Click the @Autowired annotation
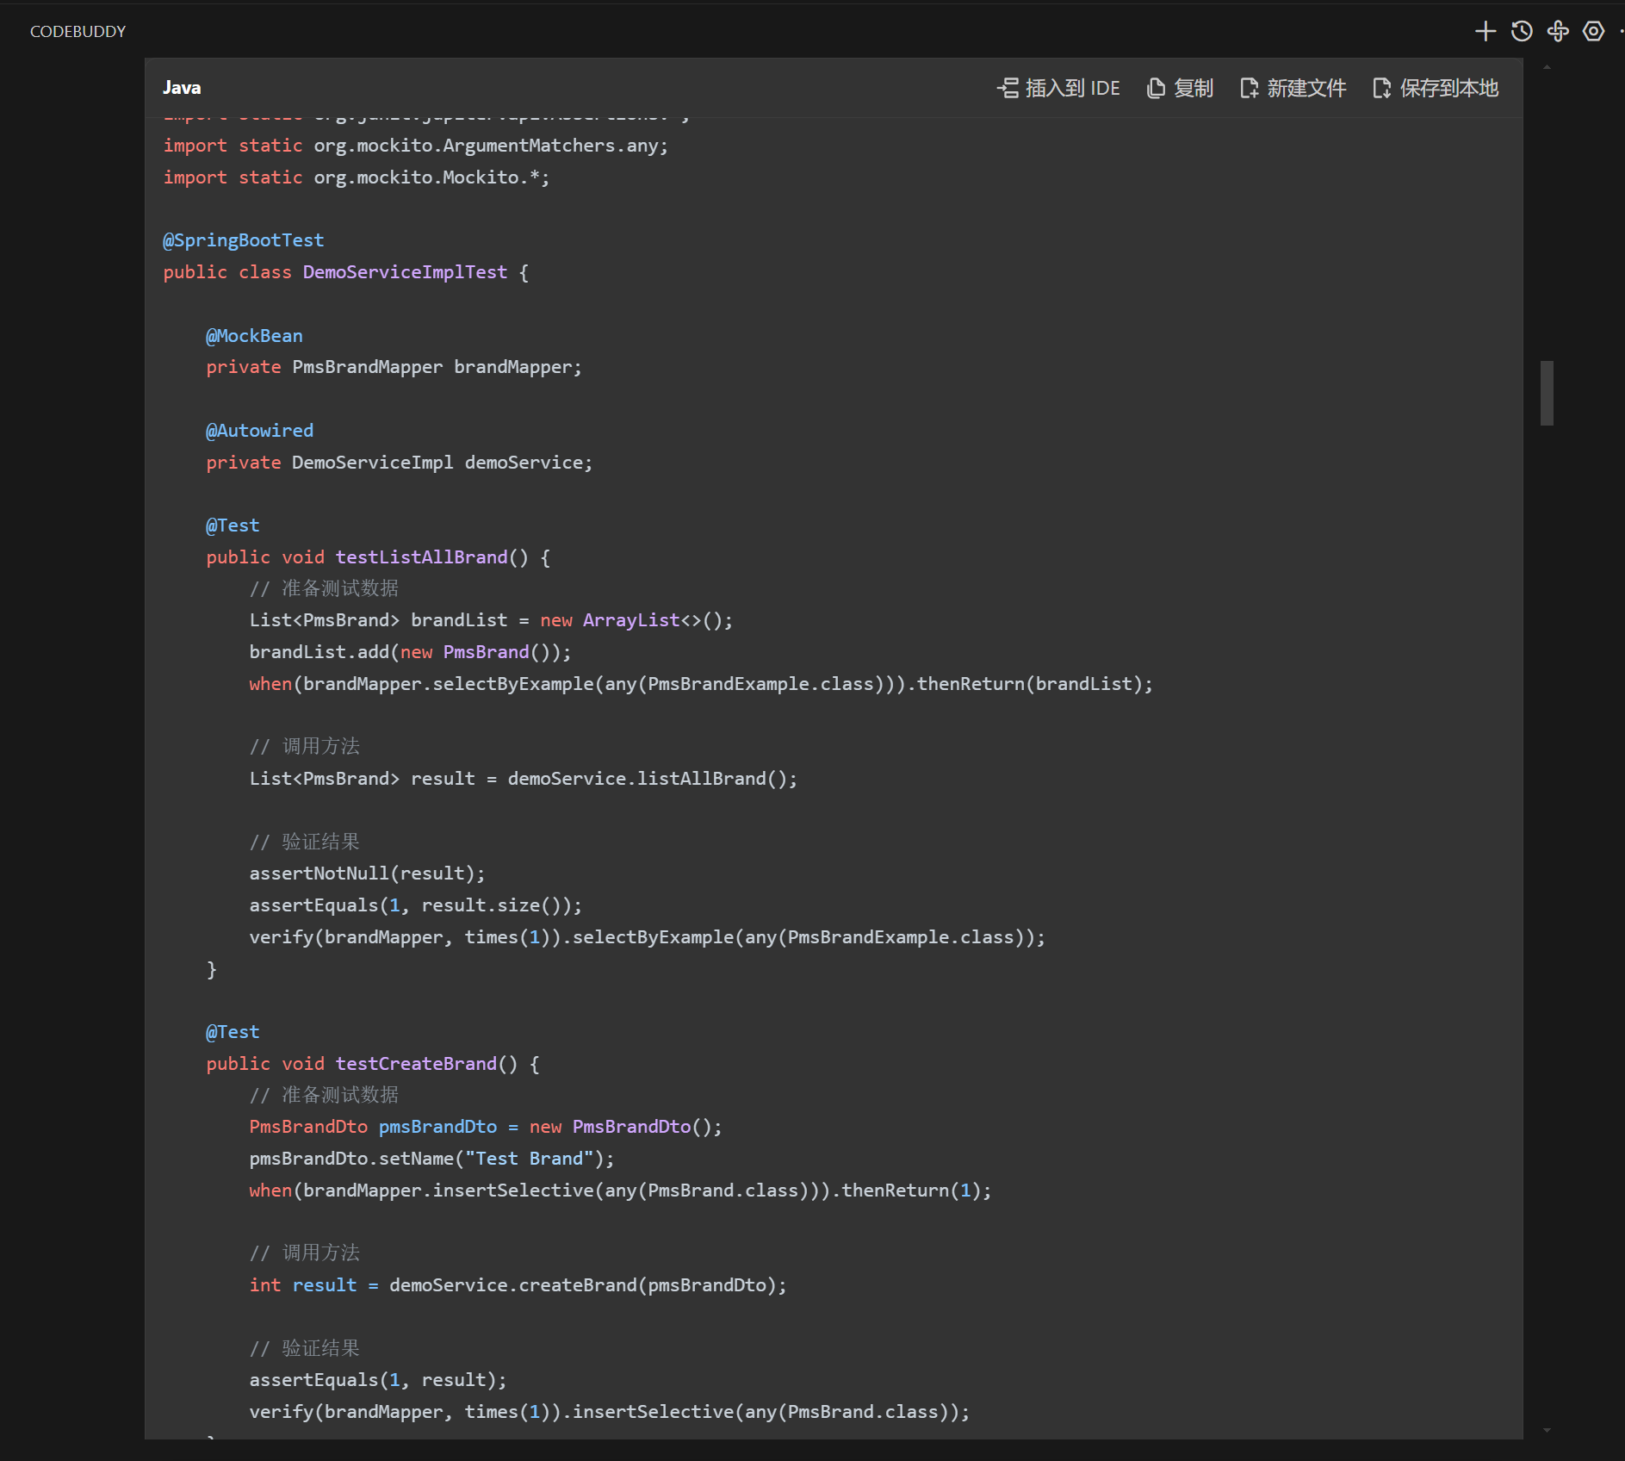The image size is (1625, 1461). tap(259, 431)
